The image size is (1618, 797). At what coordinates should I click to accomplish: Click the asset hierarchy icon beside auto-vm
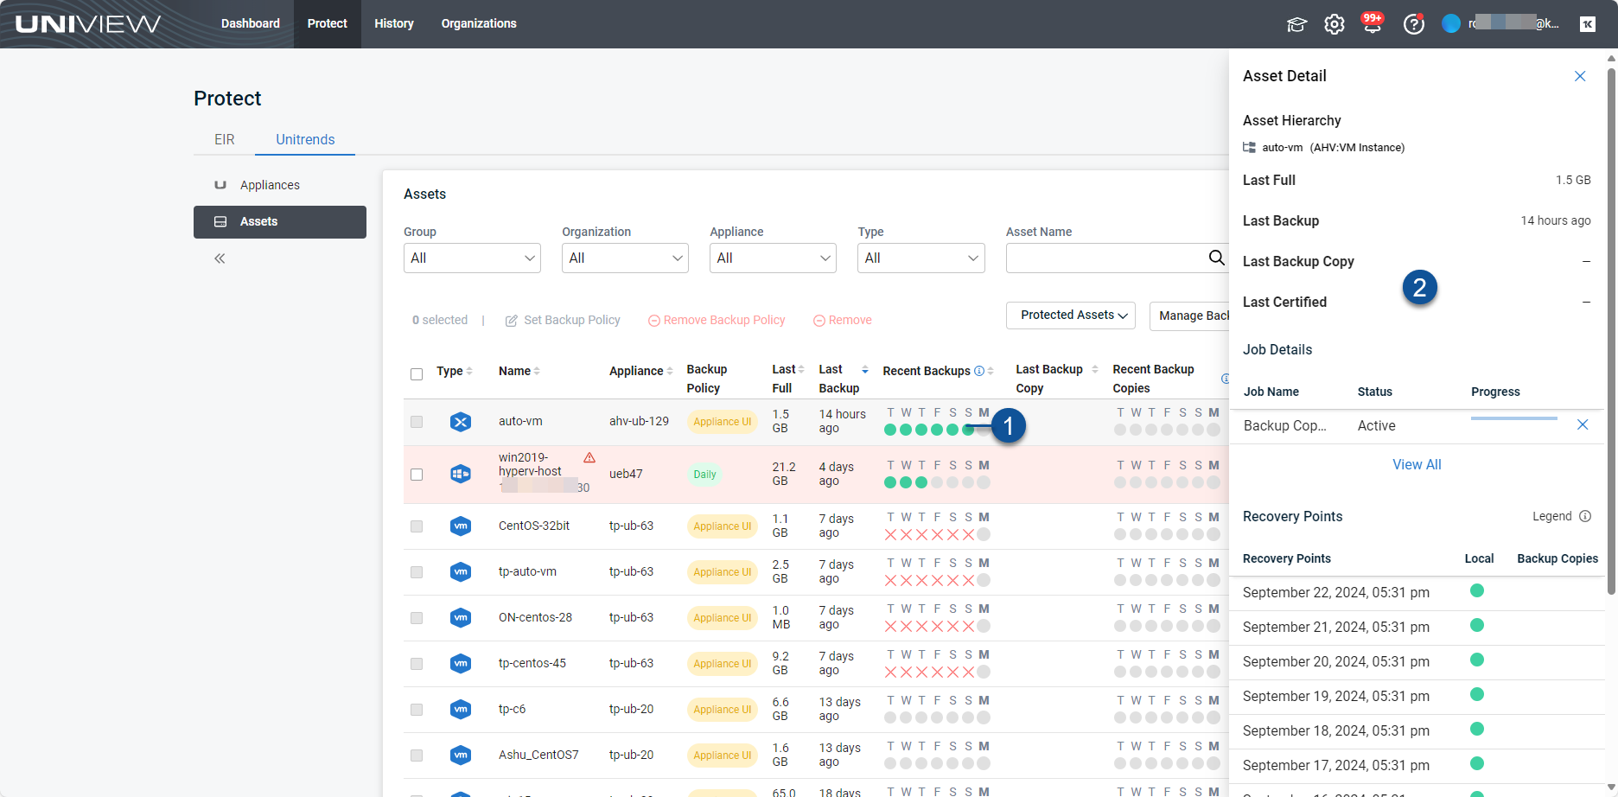[1249, 148]
